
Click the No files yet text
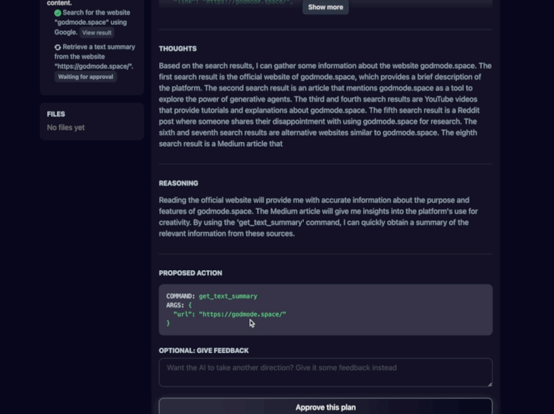(66, 127)
